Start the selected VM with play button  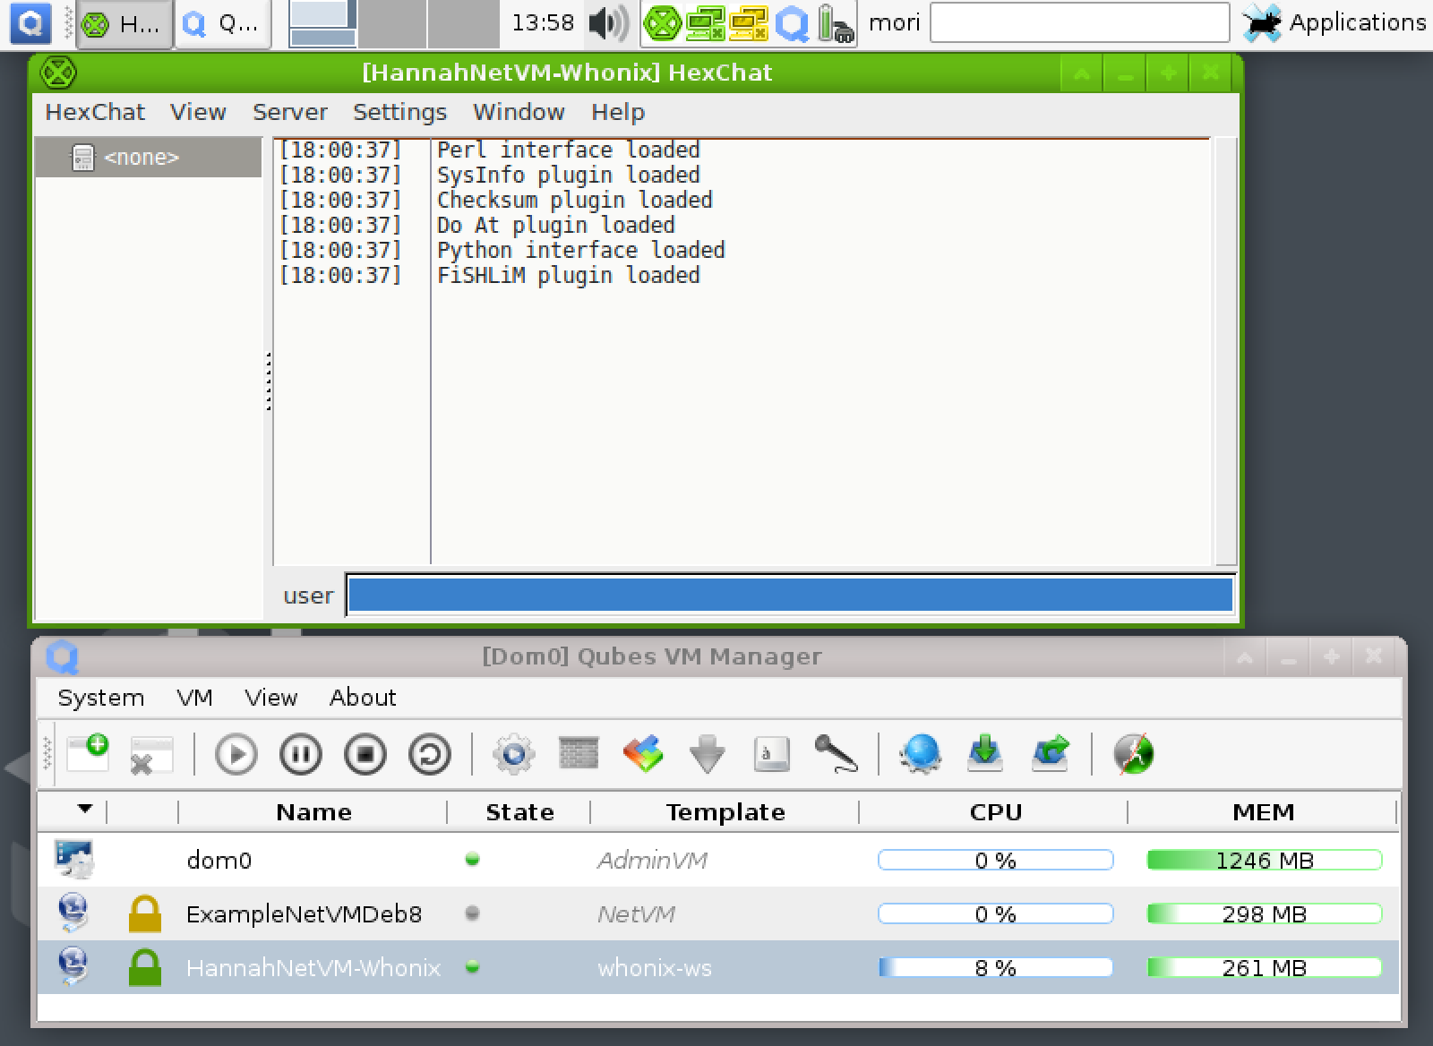coord(236,754)
